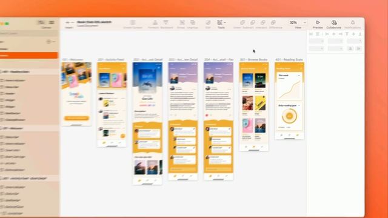
Task: Click the align top icon in inspector
Action: [x=347, y=34]
